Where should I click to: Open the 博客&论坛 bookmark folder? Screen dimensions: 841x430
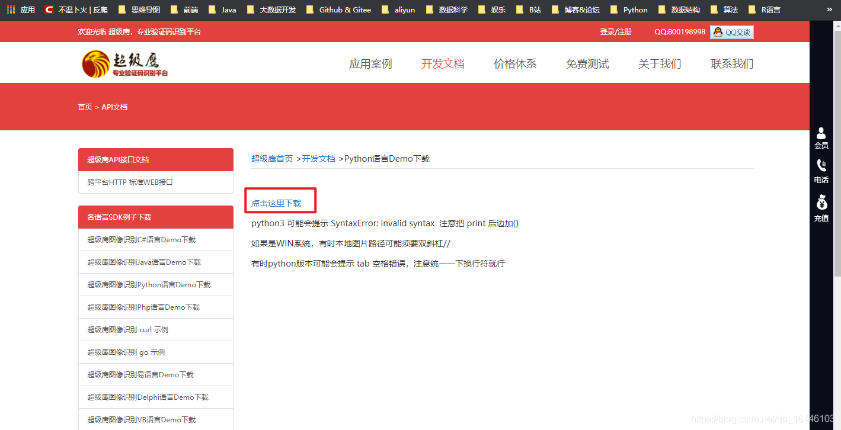coord(575,9)
